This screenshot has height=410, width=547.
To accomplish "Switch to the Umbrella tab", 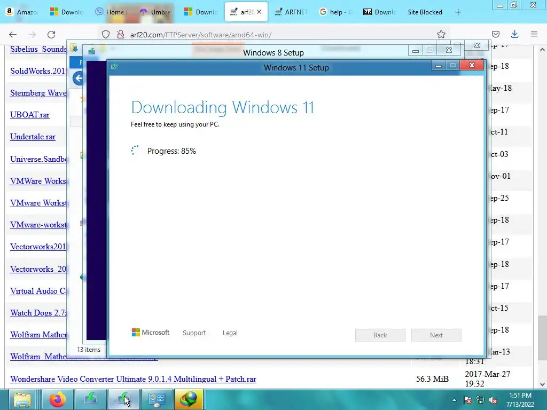I will 155,12.
